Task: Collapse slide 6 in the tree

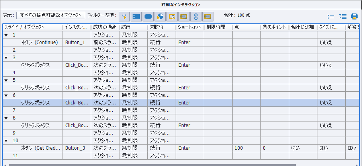Action: tap(6, 95)
